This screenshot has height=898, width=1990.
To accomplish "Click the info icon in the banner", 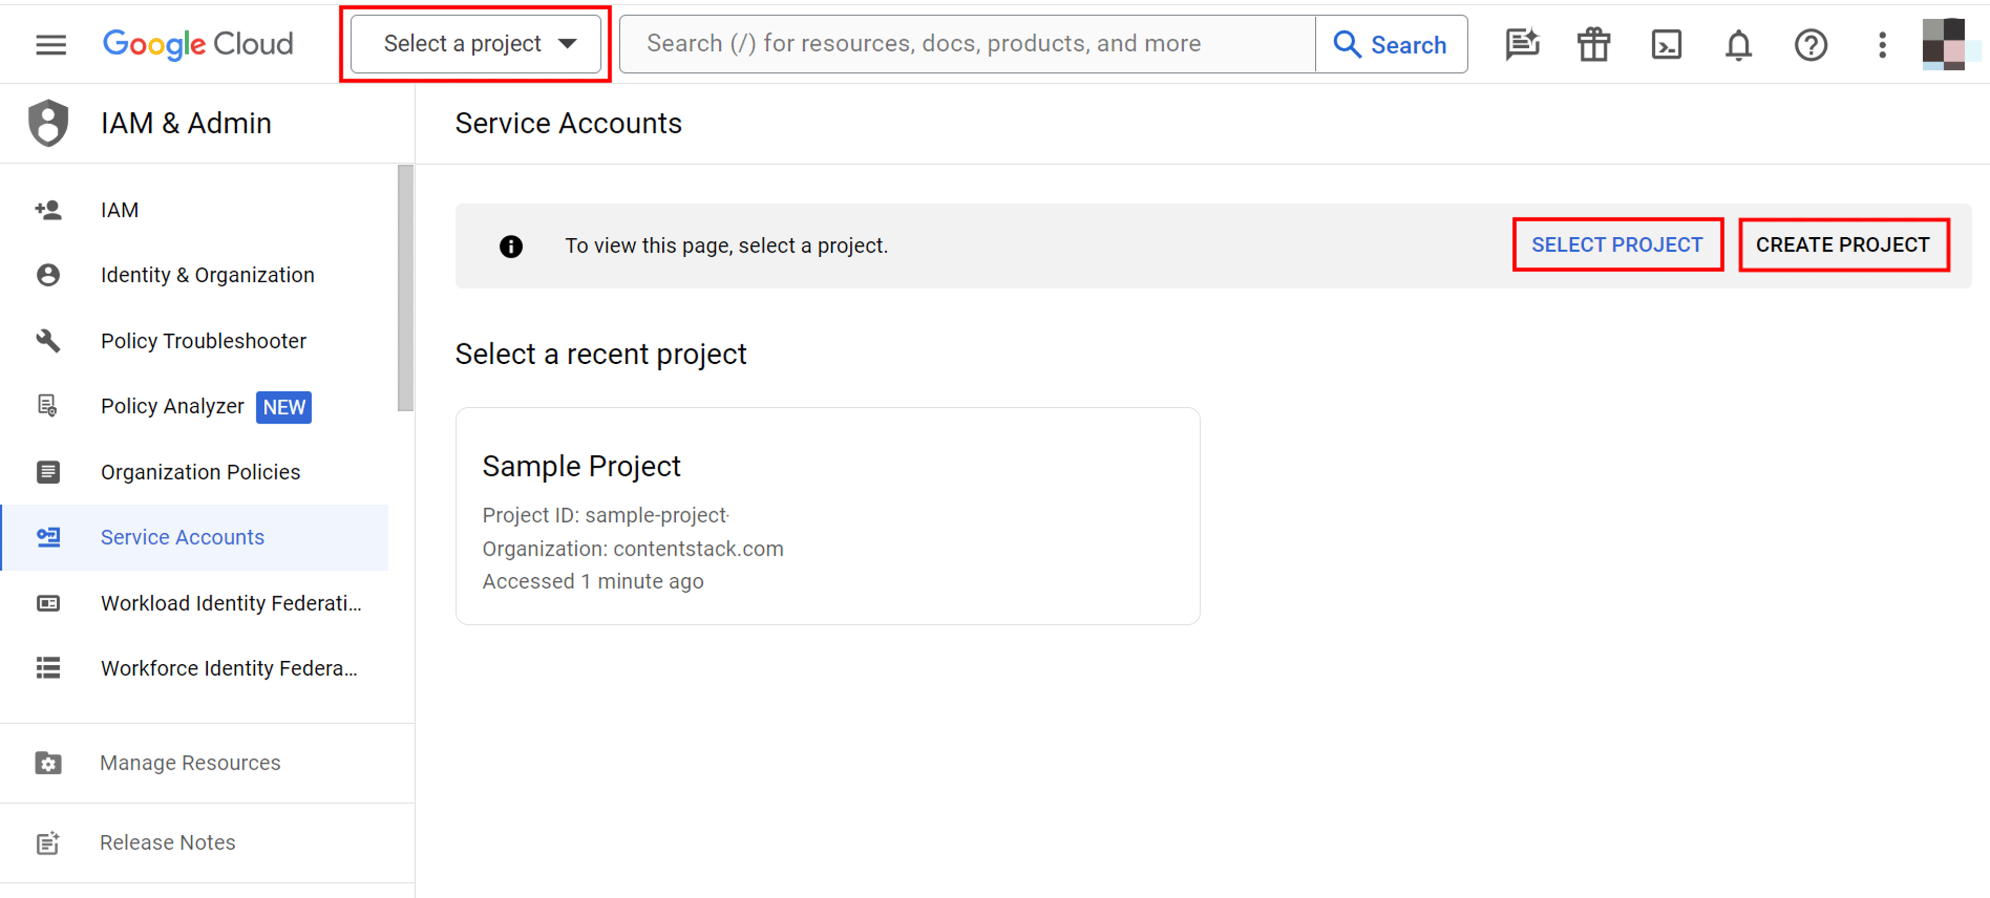I will point(510,246).
